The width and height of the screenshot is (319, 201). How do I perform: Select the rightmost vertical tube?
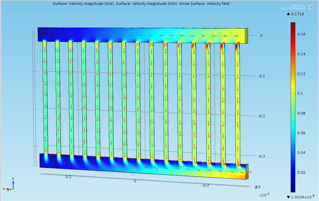238,104
